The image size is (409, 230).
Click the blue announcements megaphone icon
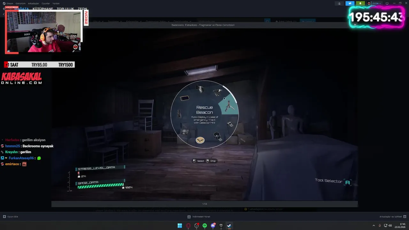[x=350, y=3]
